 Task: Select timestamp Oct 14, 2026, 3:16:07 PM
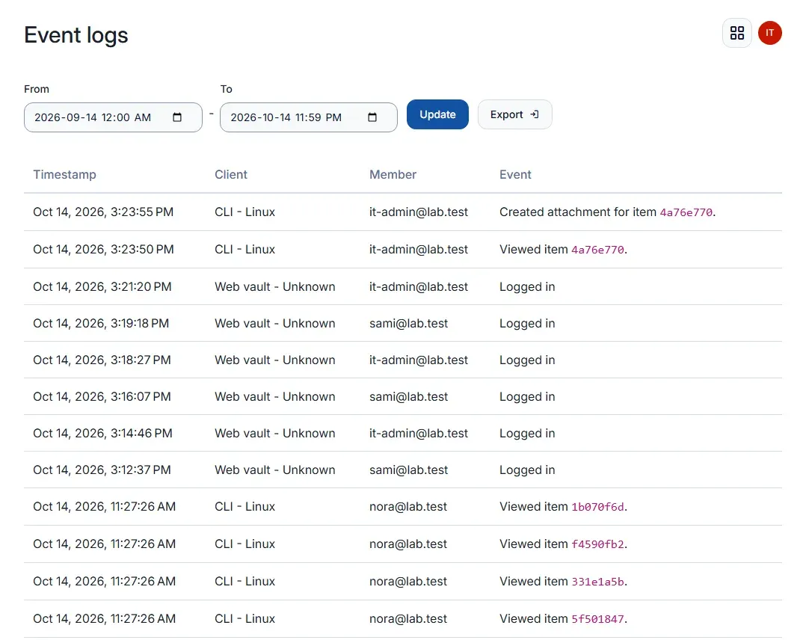click(x=102, y=397)
